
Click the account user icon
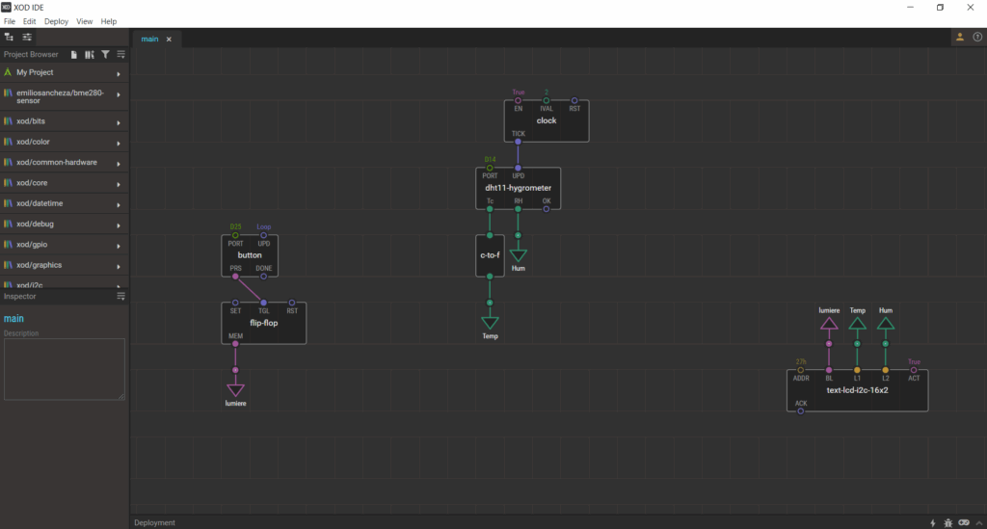point(960,38)
